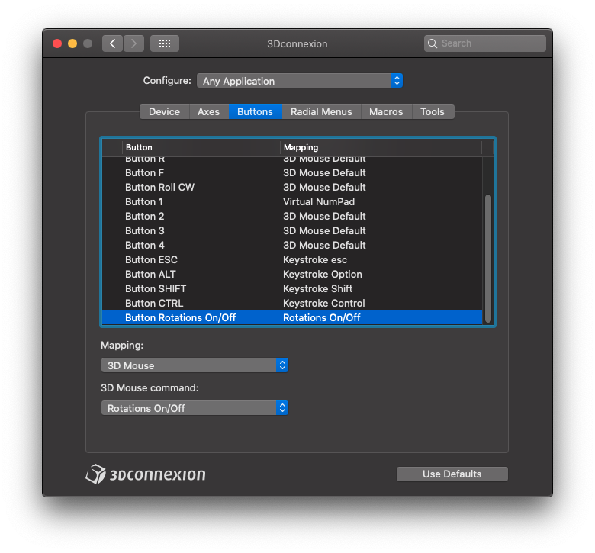This screenshot has width=595, height=553.
Task: Click 3D Mouse Default for Button F
Action: [324, 172]
